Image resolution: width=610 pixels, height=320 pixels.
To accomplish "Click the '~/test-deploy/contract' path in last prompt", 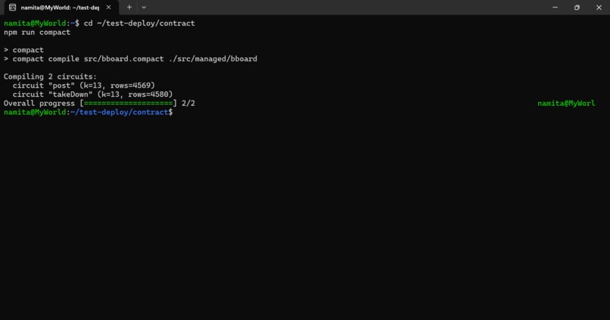I will (120, 113).
